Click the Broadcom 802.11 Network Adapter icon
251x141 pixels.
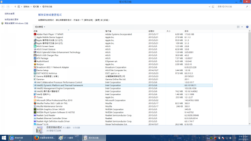pos(35,67)
